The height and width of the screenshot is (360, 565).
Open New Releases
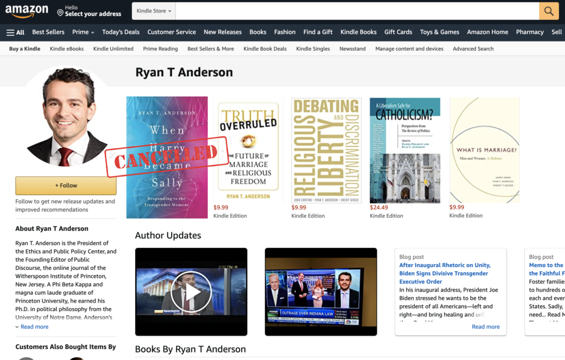pyautogui.click(x=223, y=32)
